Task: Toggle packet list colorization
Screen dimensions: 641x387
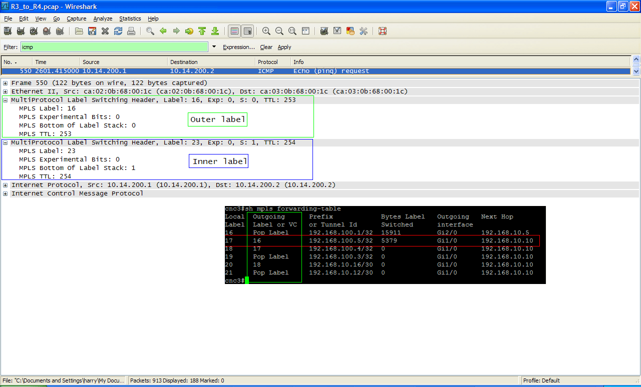Action: 234,31
